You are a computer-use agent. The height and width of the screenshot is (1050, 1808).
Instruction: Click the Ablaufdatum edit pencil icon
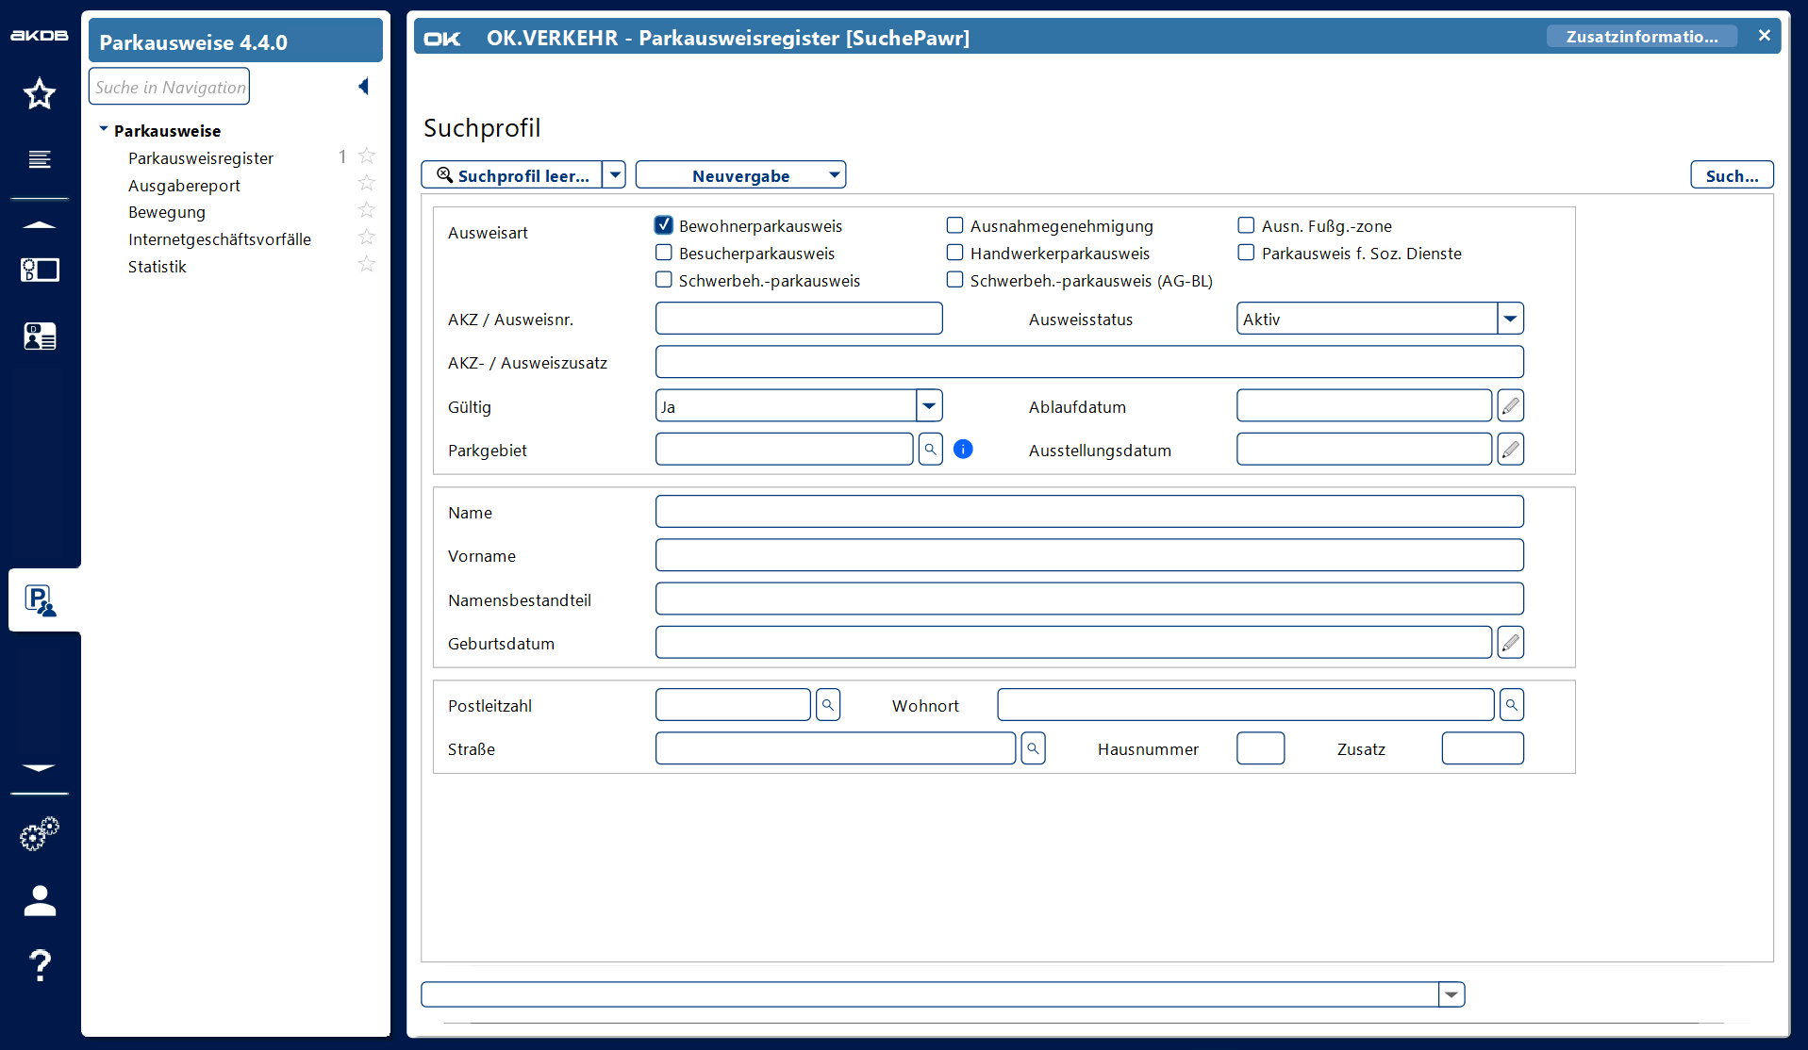1510,406
